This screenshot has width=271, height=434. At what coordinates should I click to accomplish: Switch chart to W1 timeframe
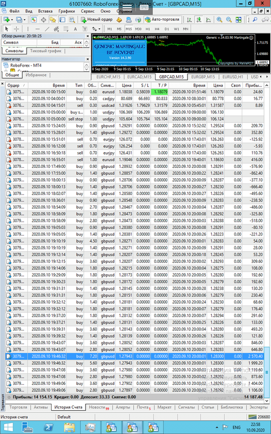176,29
